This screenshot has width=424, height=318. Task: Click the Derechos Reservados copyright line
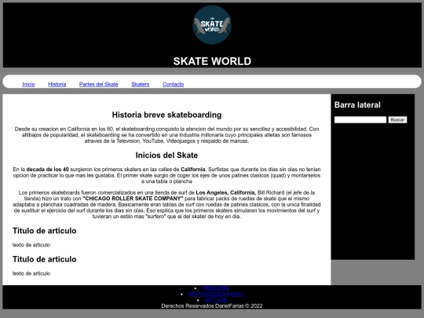click(212, 306)
